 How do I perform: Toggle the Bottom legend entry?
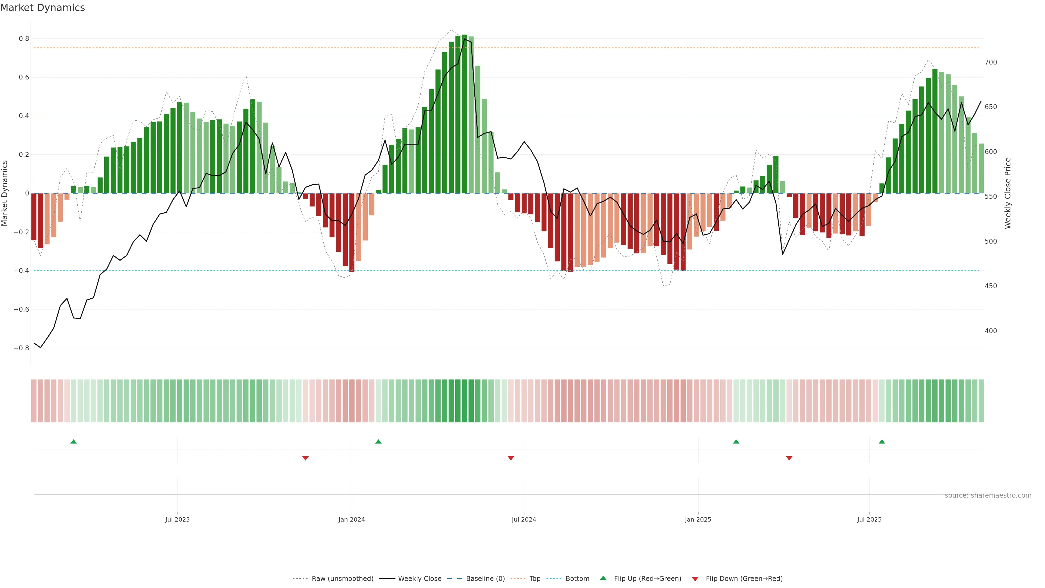[577, 579]
